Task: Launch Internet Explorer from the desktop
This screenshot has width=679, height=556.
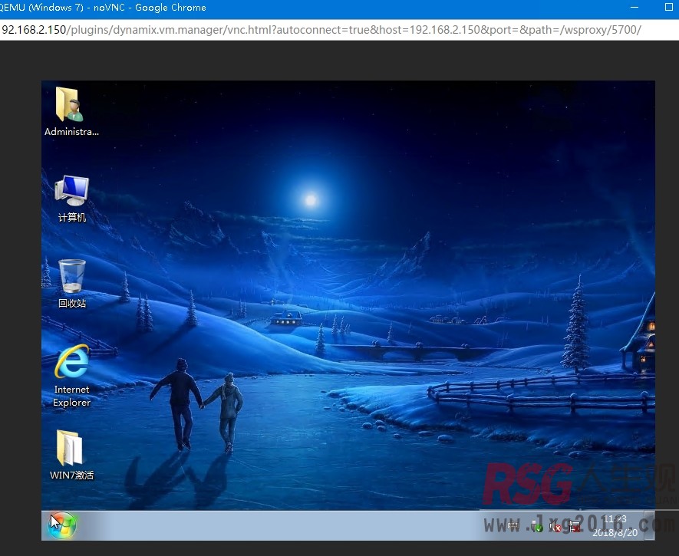Action: 71,376
